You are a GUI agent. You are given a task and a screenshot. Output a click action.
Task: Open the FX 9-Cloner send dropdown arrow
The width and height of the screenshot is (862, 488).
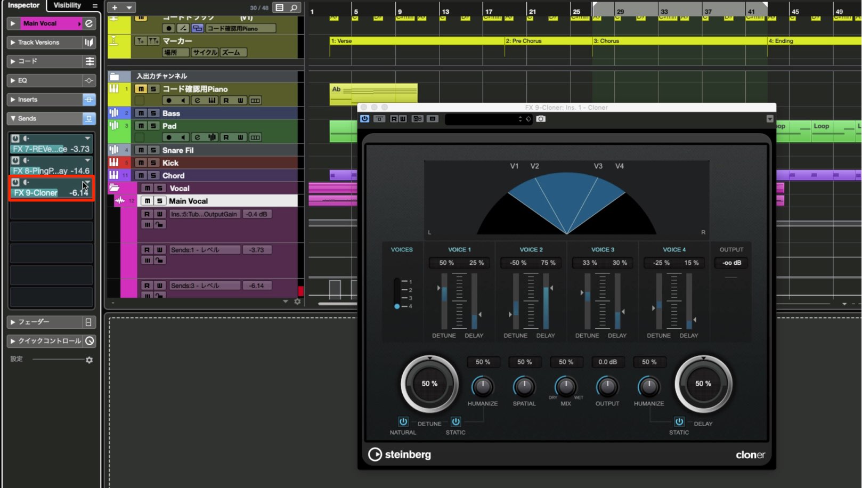87,182
